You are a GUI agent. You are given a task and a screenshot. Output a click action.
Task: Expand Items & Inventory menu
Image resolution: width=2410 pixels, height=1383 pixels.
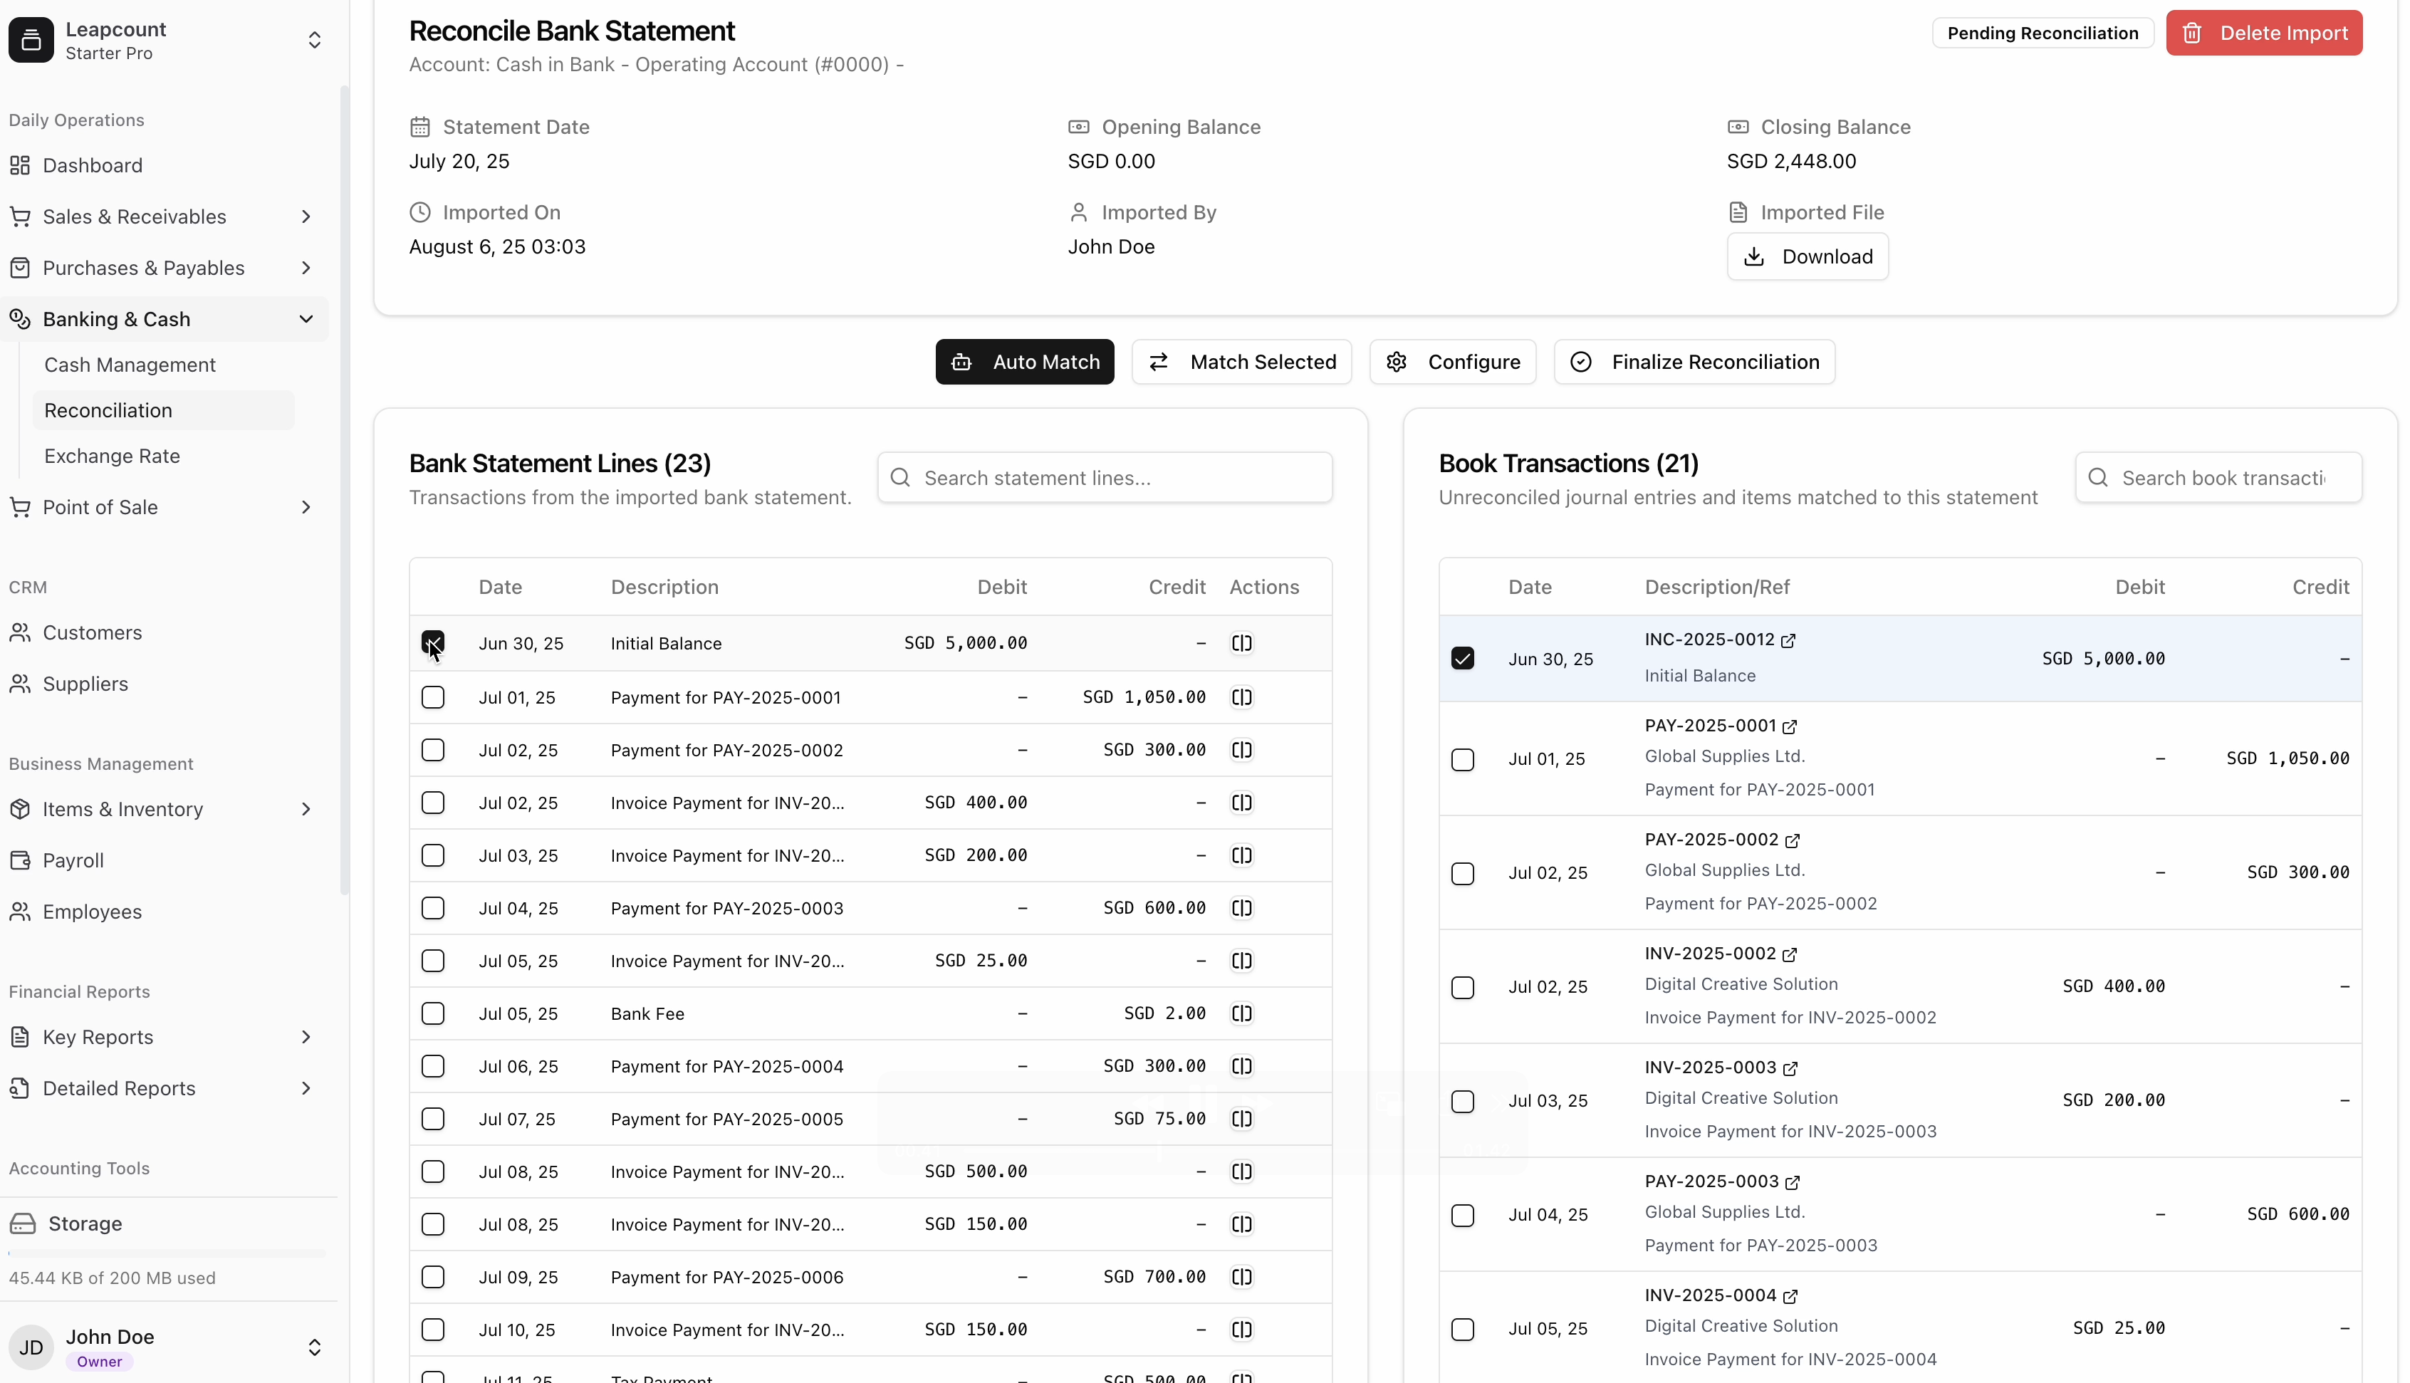[x=165, y=809]
